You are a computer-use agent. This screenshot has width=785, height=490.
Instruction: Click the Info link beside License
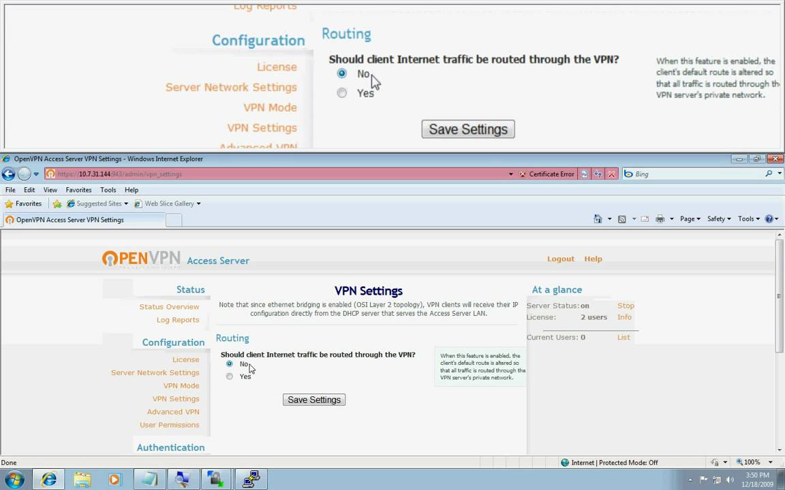(x=624, y=317)
